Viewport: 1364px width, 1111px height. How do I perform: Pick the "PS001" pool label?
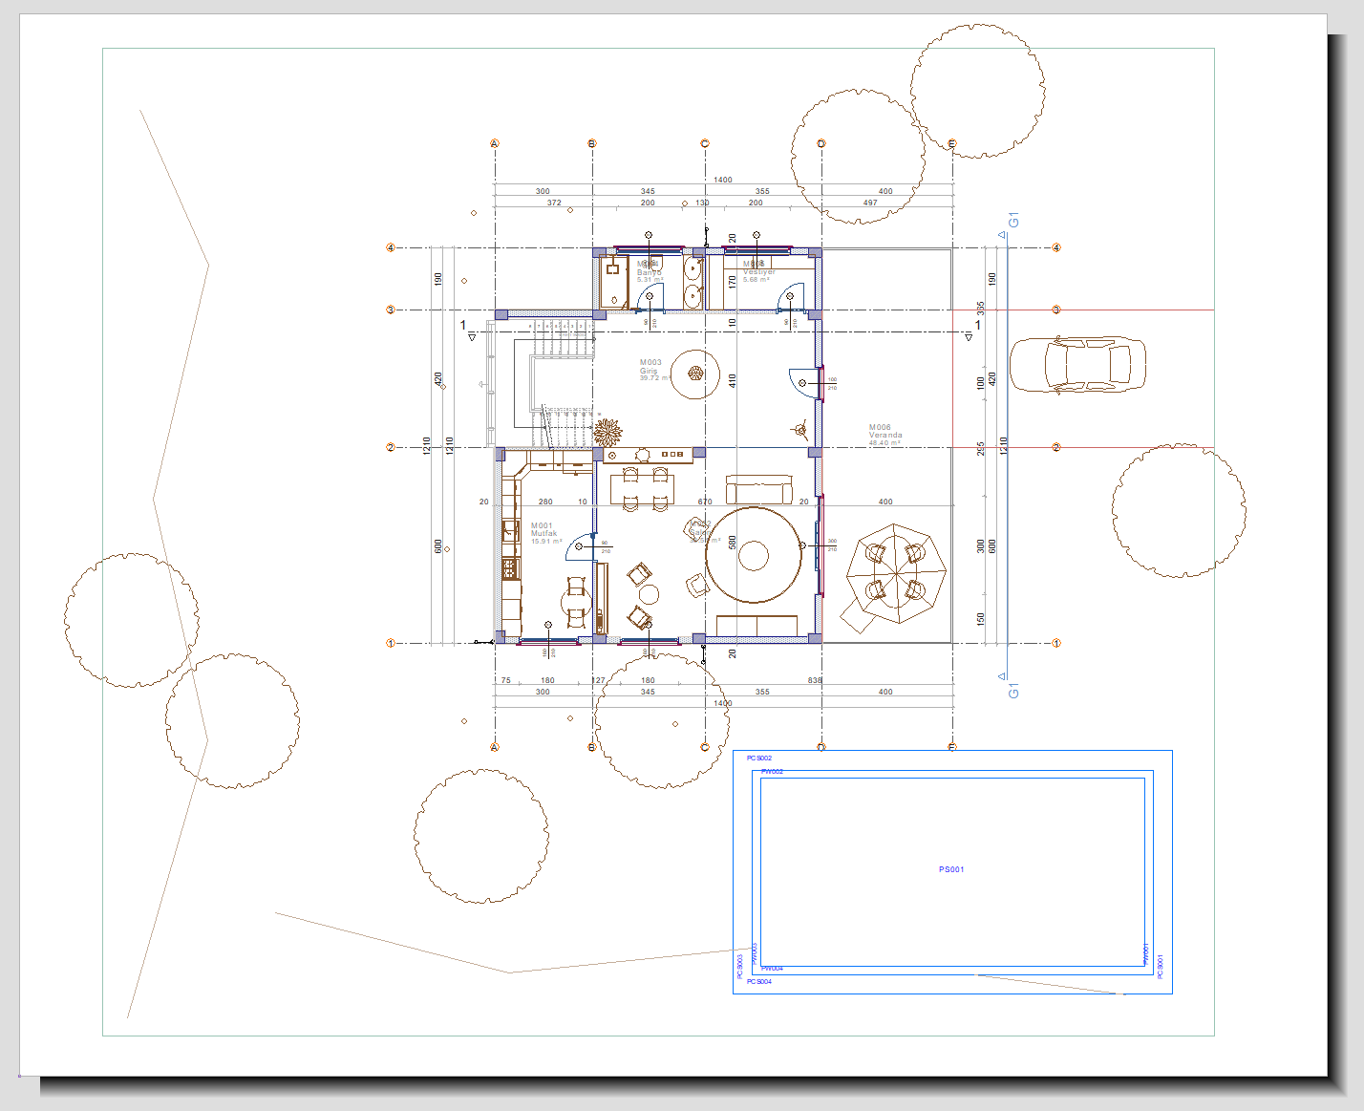click(x=951, y=869)
